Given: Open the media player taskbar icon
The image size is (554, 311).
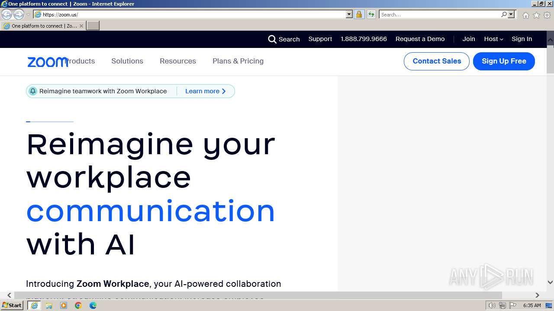Looking at the screenshot, I should [64, 305].
